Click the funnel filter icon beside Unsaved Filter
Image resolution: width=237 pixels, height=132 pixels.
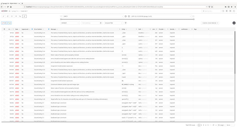(x=126, y=23)
